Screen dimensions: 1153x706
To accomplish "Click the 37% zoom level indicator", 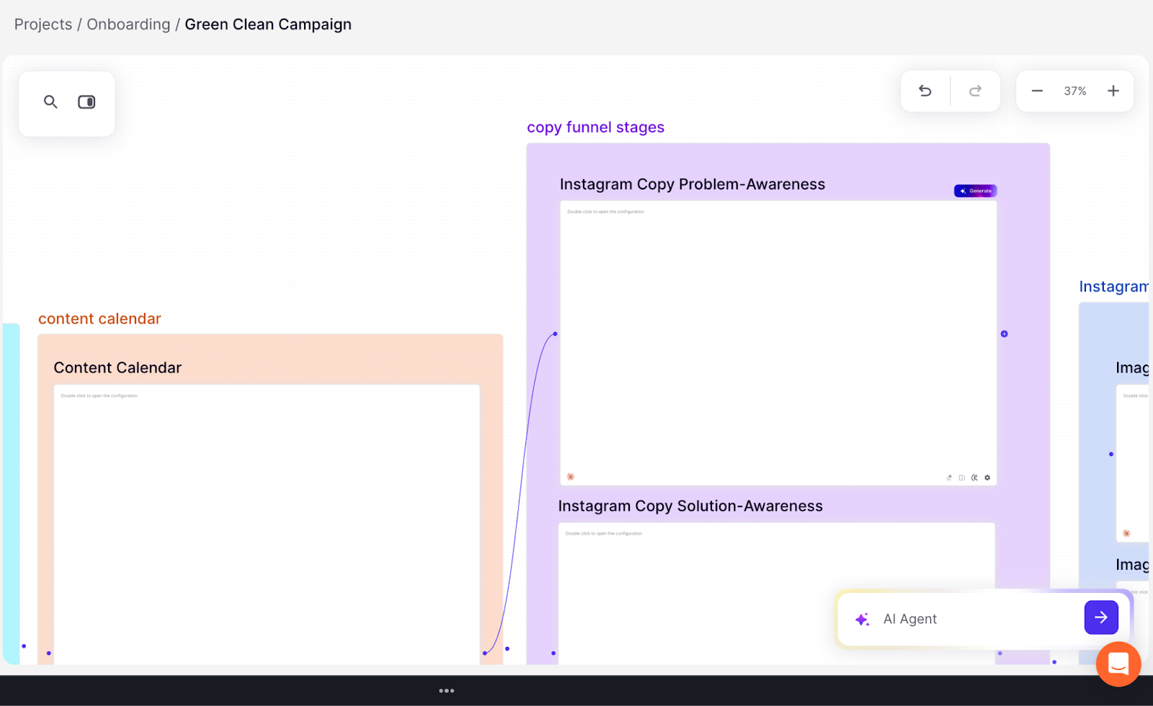I will pyautogui.click(x=1074, y=91).
